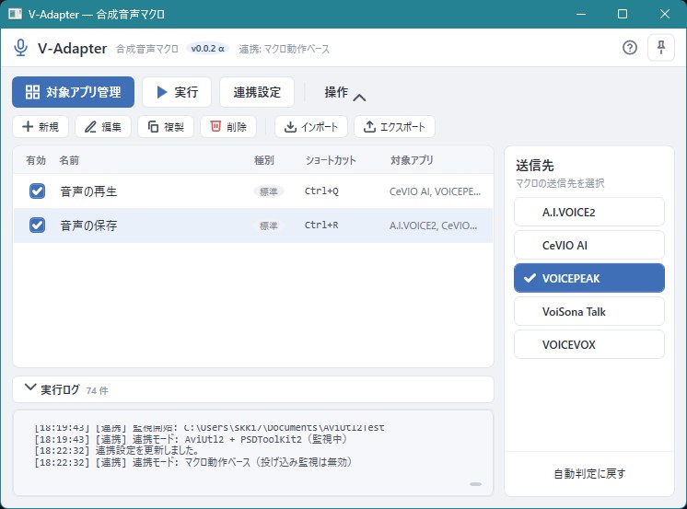
Task: Click the Ctrl+Q shortcut cell
Action: pyautogui.click(x=321, y=191)
